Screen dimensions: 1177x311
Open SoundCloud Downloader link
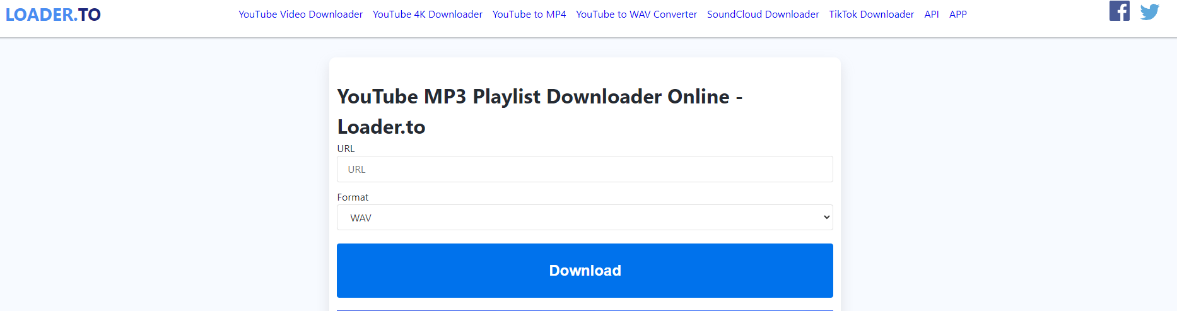(x=763, y=14)
